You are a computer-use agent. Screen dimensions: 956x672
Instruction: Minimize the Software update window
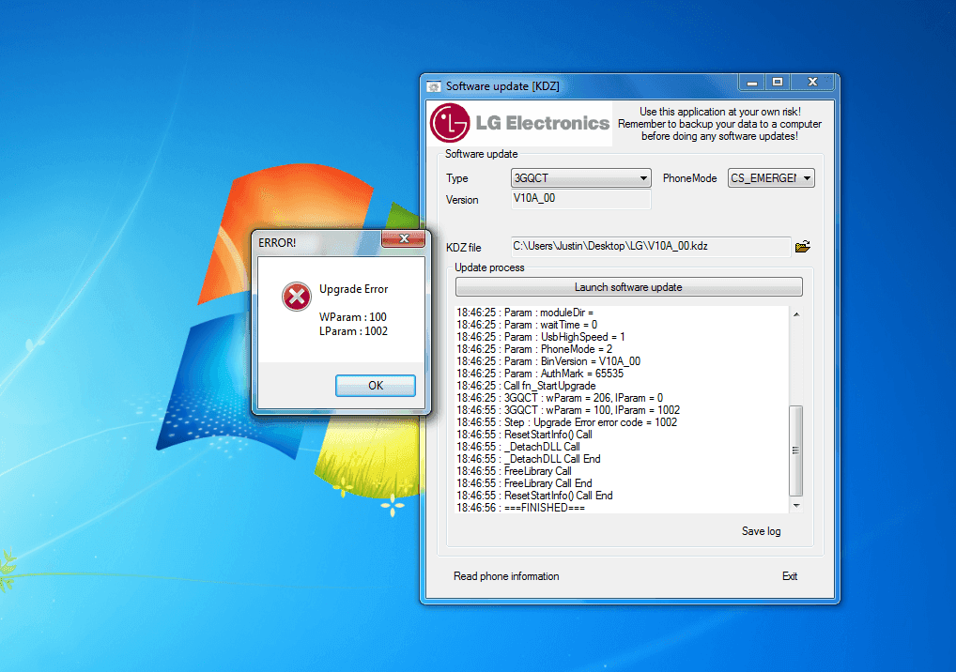[x=752, y=83]
